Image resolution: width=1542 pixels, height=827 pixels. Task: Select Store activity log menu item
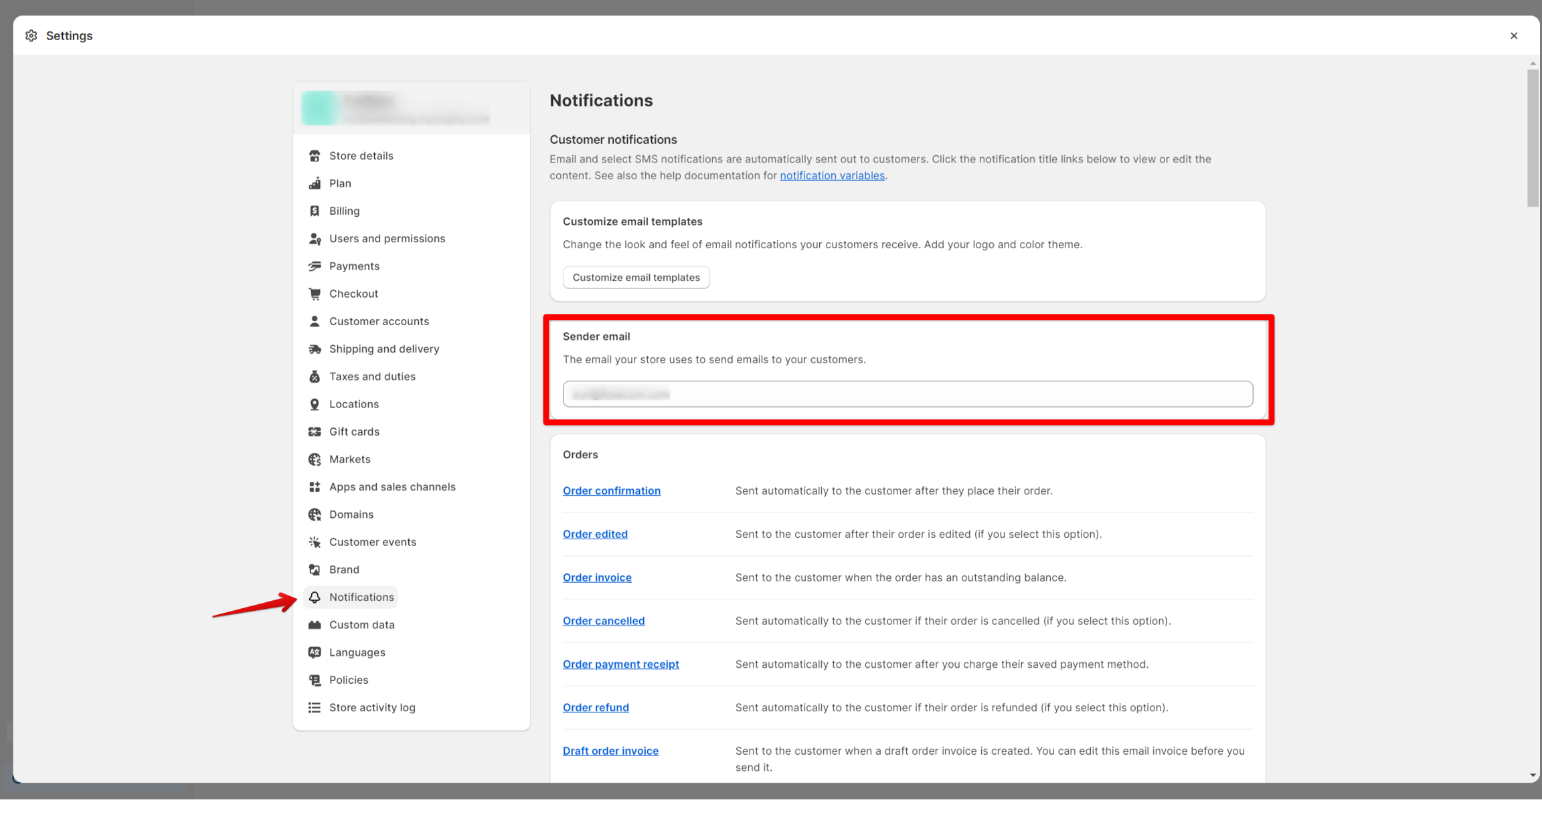click(372, 708)
